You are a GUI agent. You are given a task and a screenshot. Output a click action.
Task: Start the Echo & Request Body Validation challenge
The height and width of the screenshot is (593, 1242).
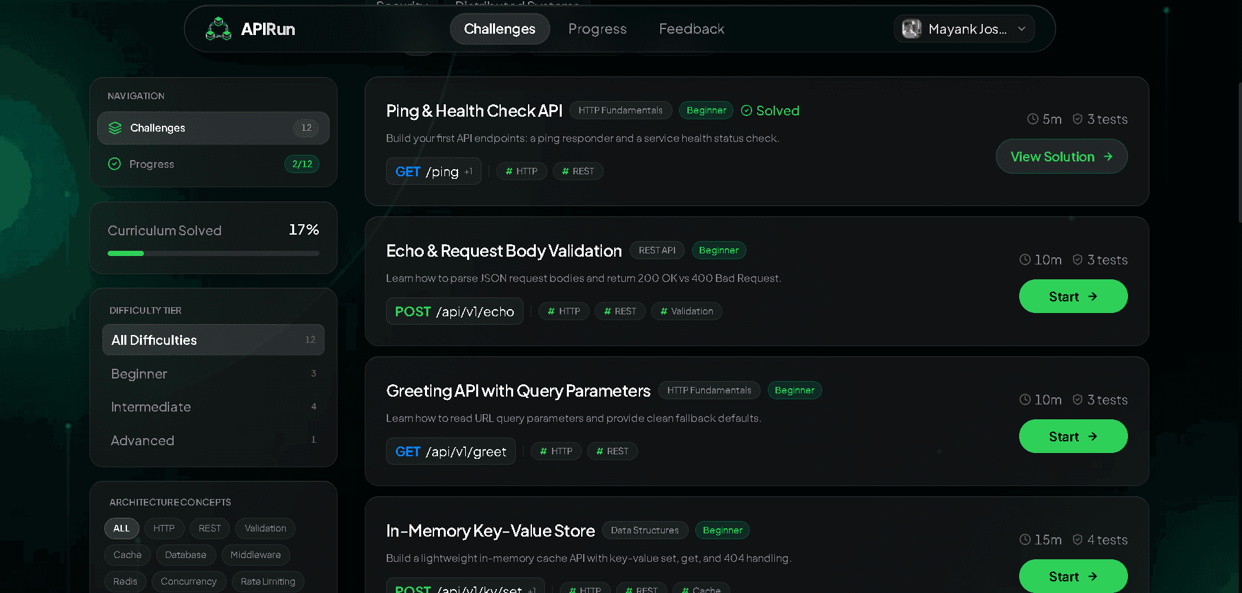tap(1073, 296)
